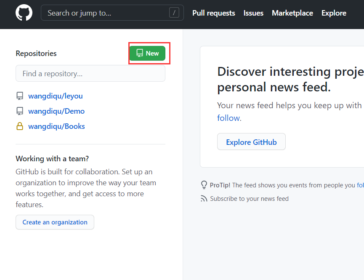Click the GitHub Octocat logo

[x=24, y=13]
